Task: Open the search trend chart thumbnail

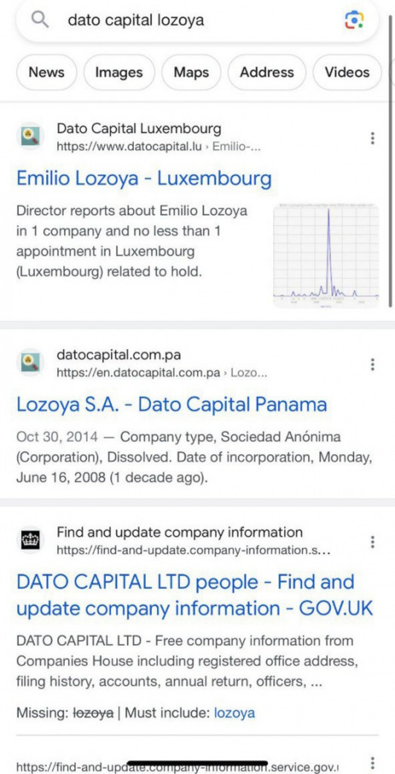Action: point(326,256)
